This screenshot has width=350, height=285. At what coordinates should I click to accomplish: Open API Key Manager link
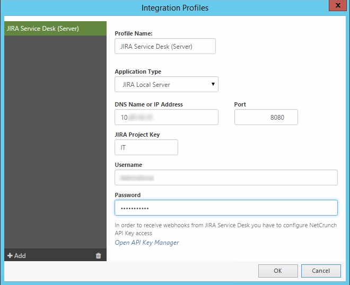[x=147, y=243]
